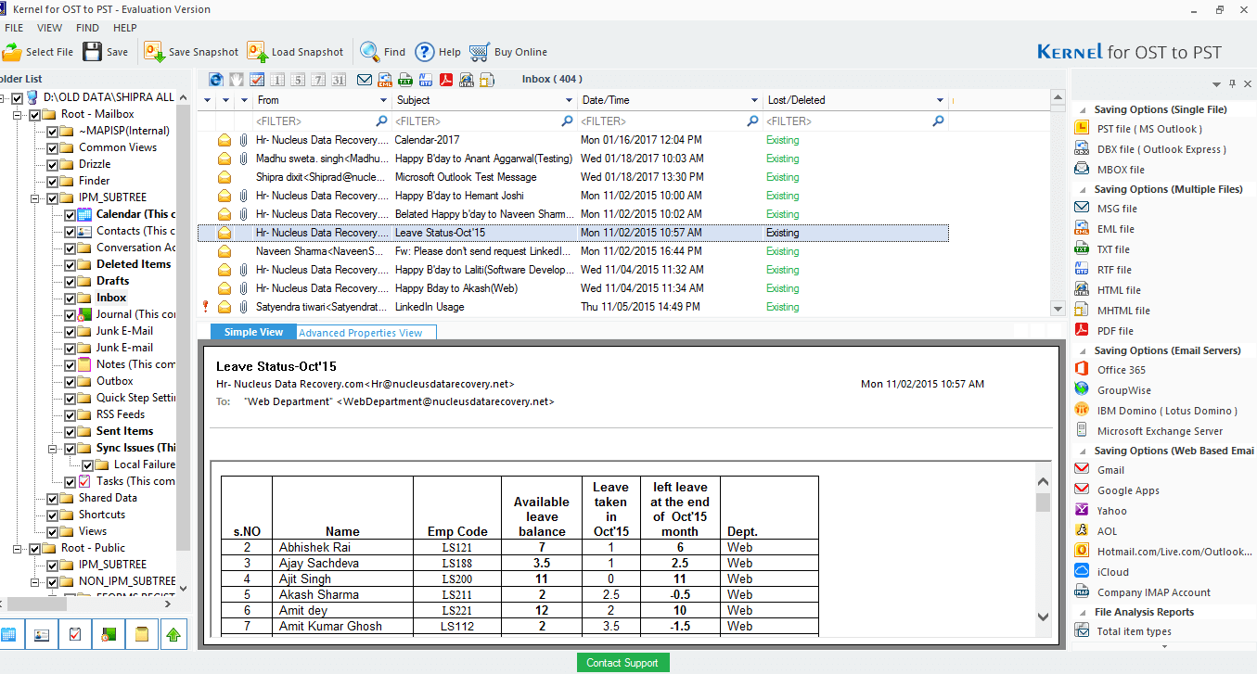This screenshot has width=1257, height=674.
Task: Choose the IBM Domino (Lotus Domino) option
Action: click(x=1167, y=411)
